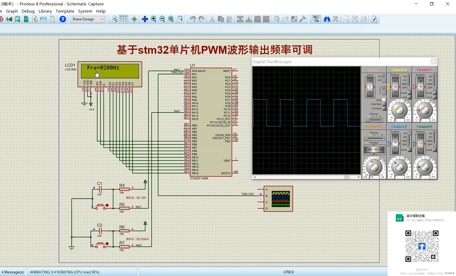This screenshot has height=276, width=456.
Task: Click the Redraw Display icon
Action: [115, 19]
